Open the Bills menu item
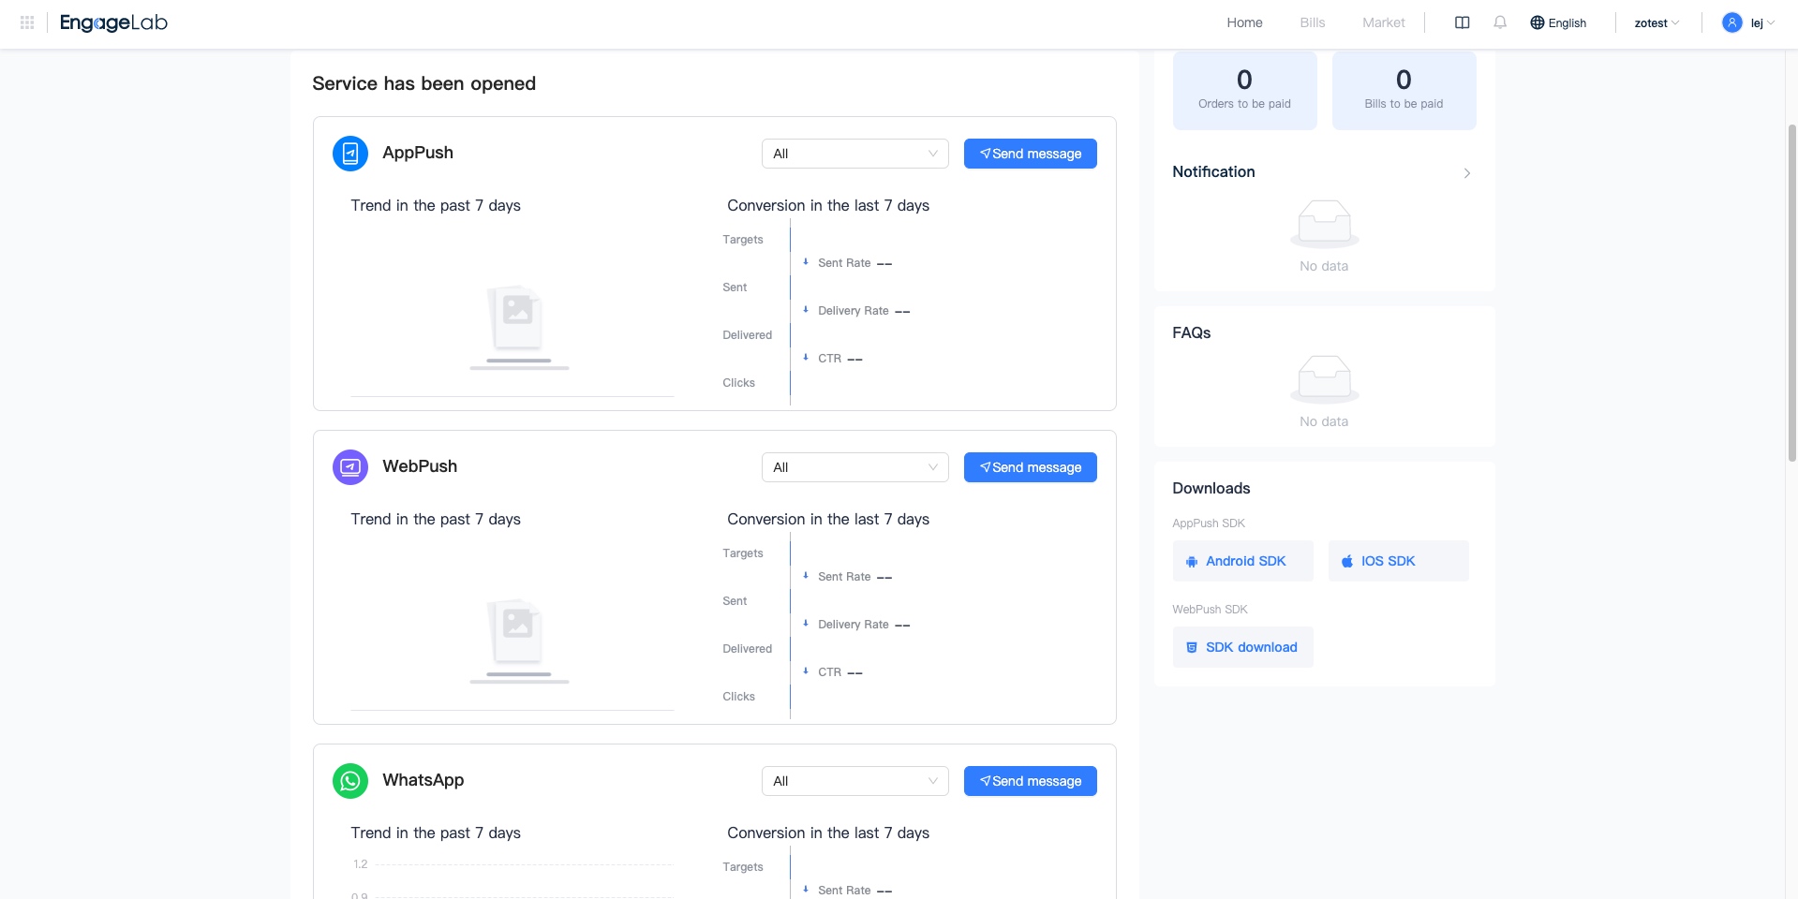This screenshot has height=899, width=1798. coord(1313,22)
